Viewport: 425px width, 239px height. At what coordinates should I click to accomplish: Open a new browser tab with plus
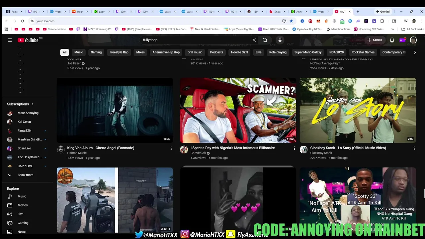pos(358,12)
